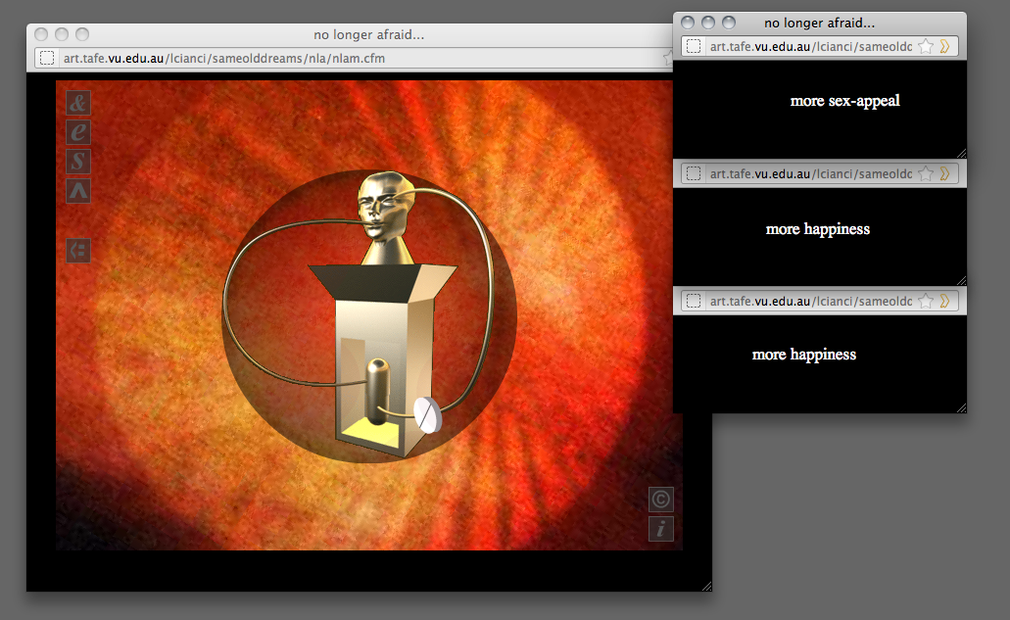1010x620 pixels.
Task: Click the top popup title 'no longer afraid...'
Action: click(819, 24)
